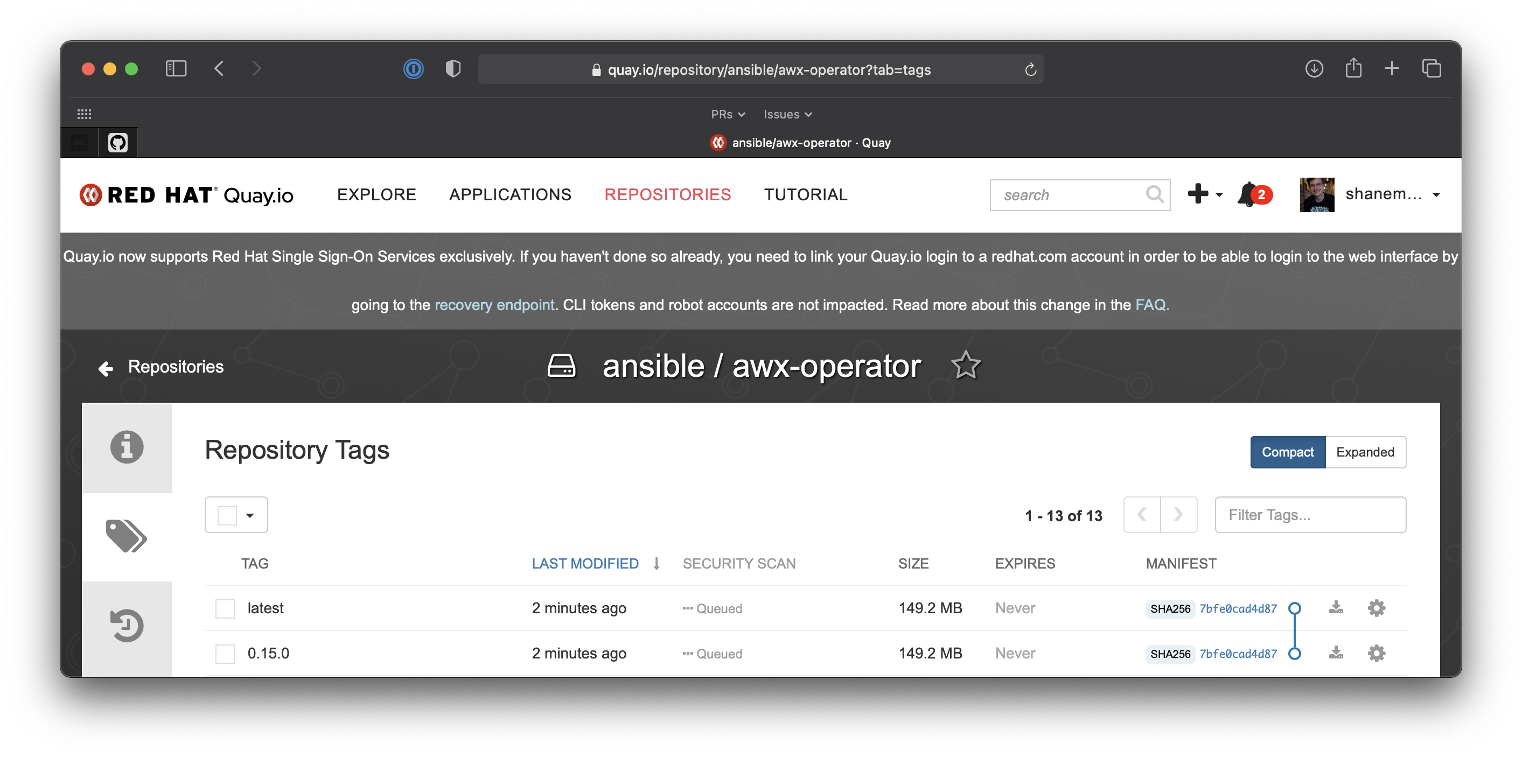Switch tag view to Expanded
Viewport: 1522px width, 757px height.
[1365, 452]
